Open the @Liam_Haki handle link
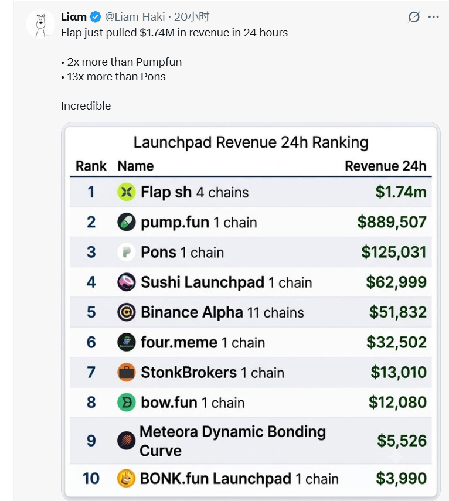Viewport: 449px width, 501px height. click(x=135, y=16)
